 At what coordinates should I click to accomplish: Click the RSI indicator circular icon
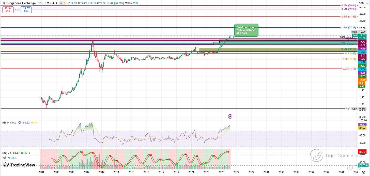[x=20, y=122]
